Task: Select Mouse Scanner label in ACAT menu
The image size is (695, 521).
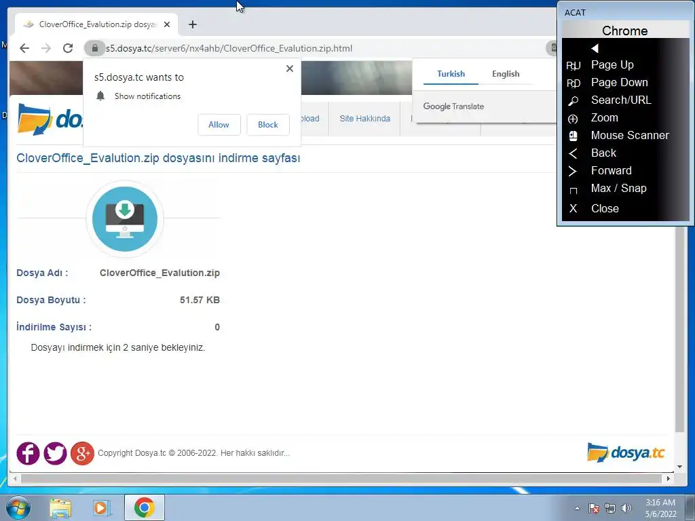Action: (x=630, y=135)
